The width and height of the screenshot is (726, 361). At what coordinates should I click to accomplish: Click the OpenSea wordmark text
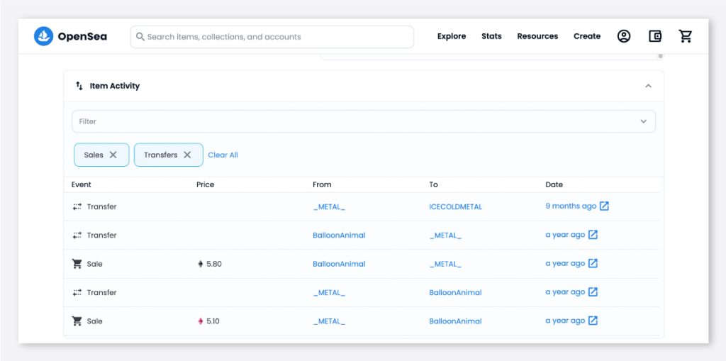tap(82, 36)
